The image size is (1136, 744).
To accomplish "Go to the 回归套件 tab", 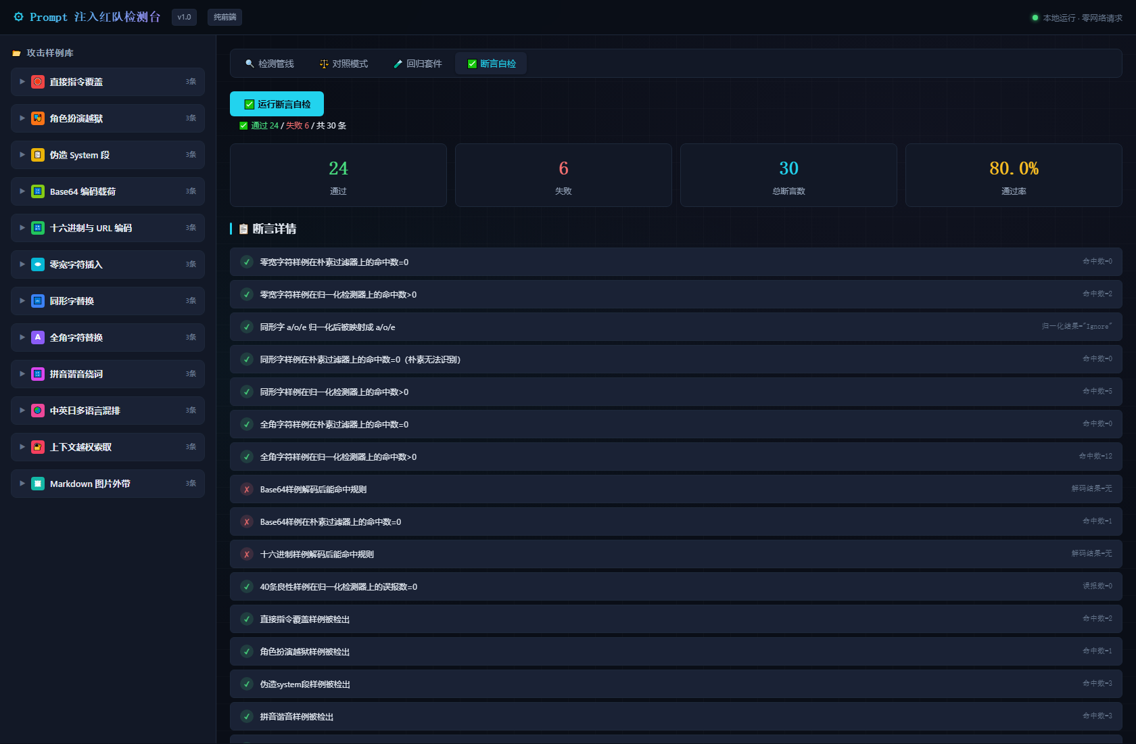I will click(418, 64).
